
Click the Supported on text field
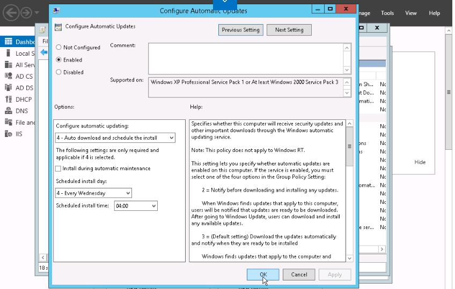(246, 87)
